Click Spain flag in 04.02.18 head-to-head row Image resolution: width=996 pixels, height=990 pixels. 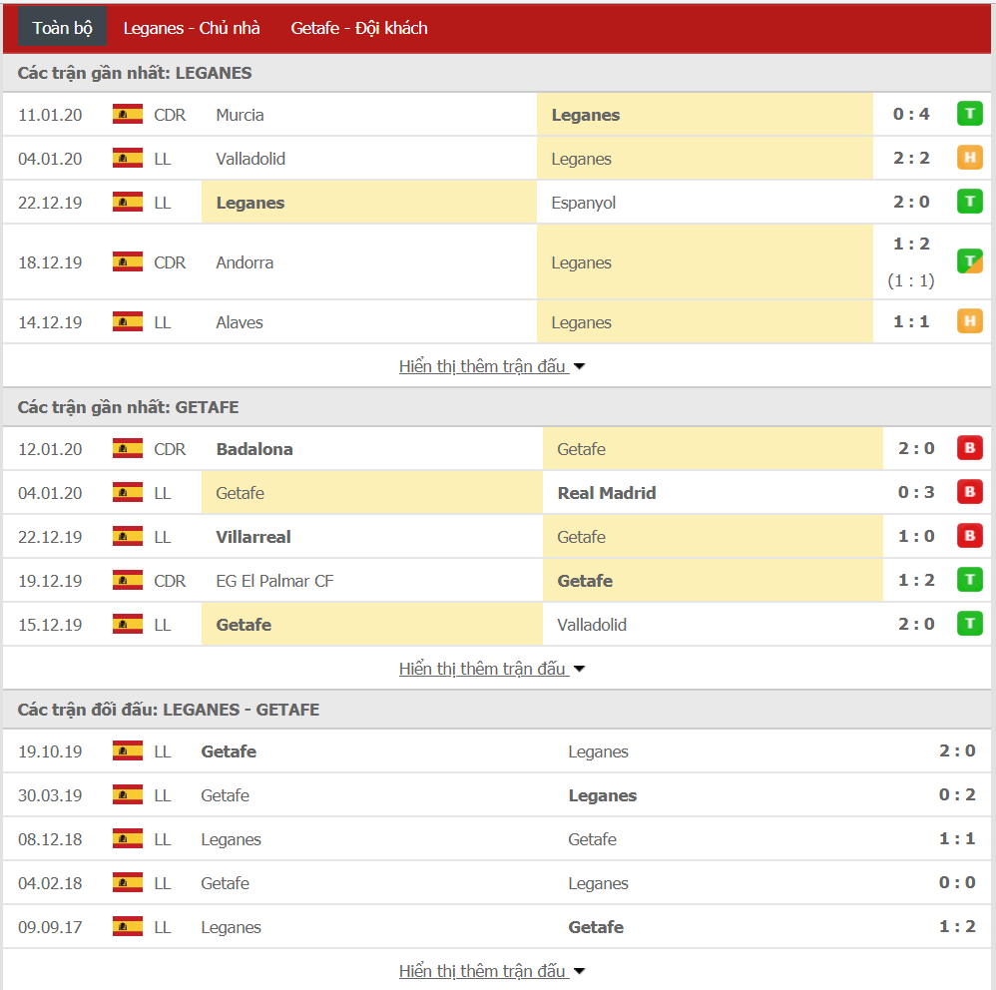coord(128,882)
